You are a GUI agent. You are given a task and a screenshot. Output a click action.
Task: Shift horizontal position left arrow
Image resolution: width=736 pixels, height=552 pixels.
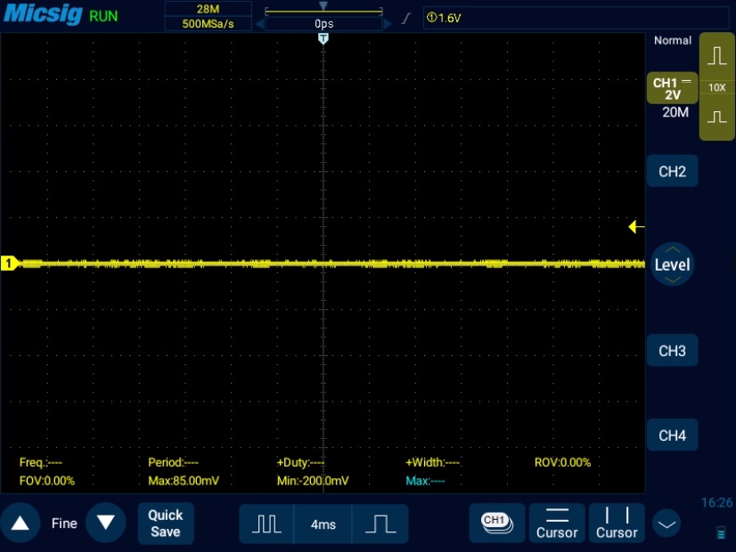click(x=259, y=23)
